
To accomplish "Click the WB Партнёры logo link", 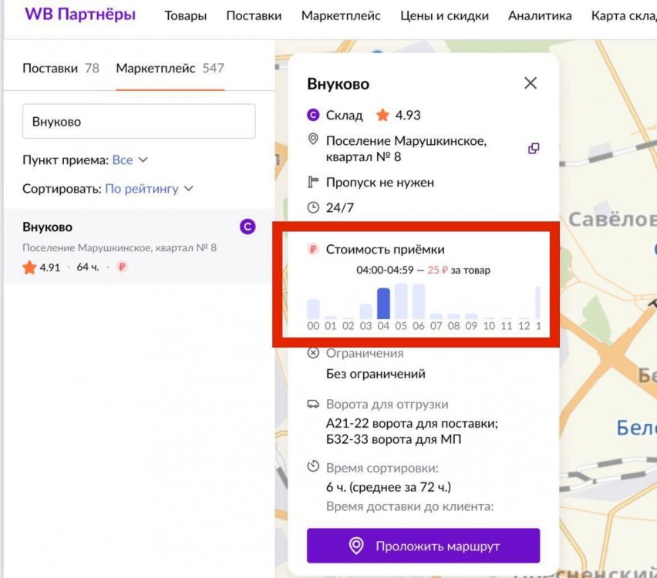I will [x=80, y=15].
